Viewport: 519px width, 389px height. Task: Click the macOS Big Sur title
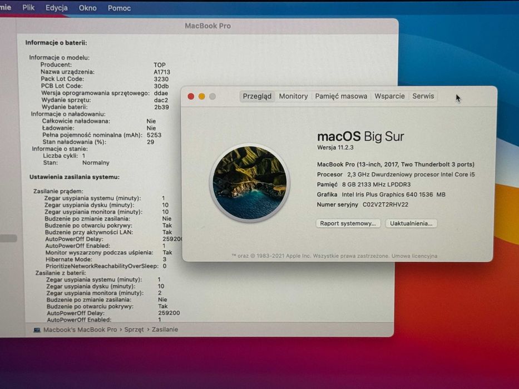click(x=360, y=136)
